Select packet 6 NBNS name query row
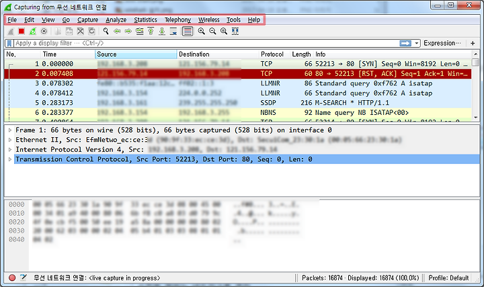Screen dimensions: 484x287 [238, 112]
